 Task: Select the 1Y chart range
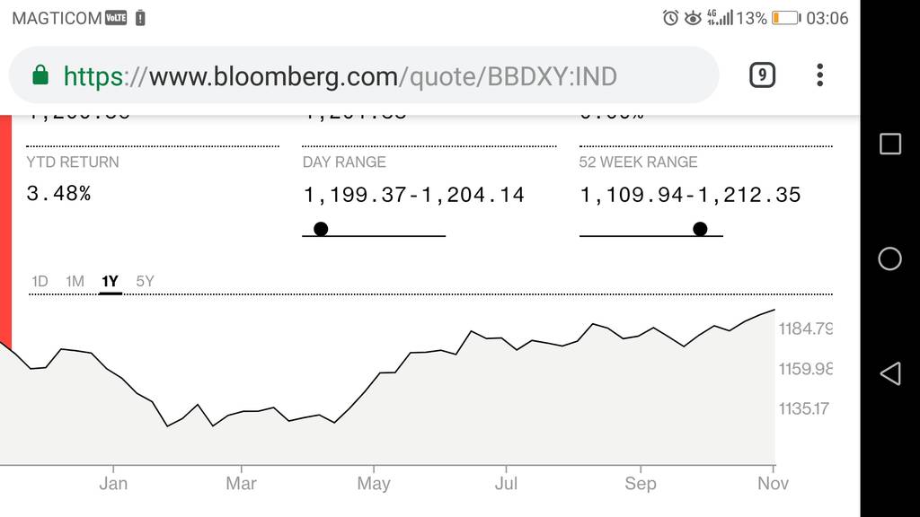tap(110, 281)
